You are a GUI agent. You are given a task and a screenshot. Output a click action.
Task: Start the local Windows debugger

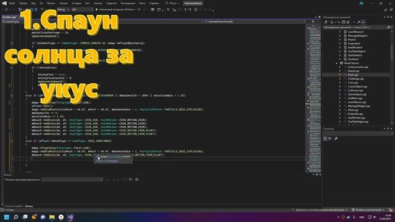click(x=117, y=10)
